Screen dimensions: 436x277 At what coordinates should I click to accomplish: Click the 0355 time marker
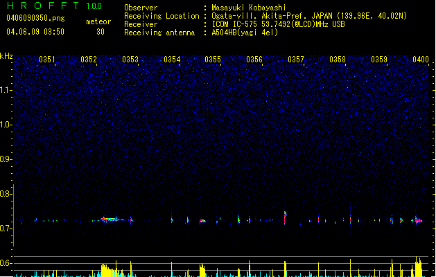[213, 60]
